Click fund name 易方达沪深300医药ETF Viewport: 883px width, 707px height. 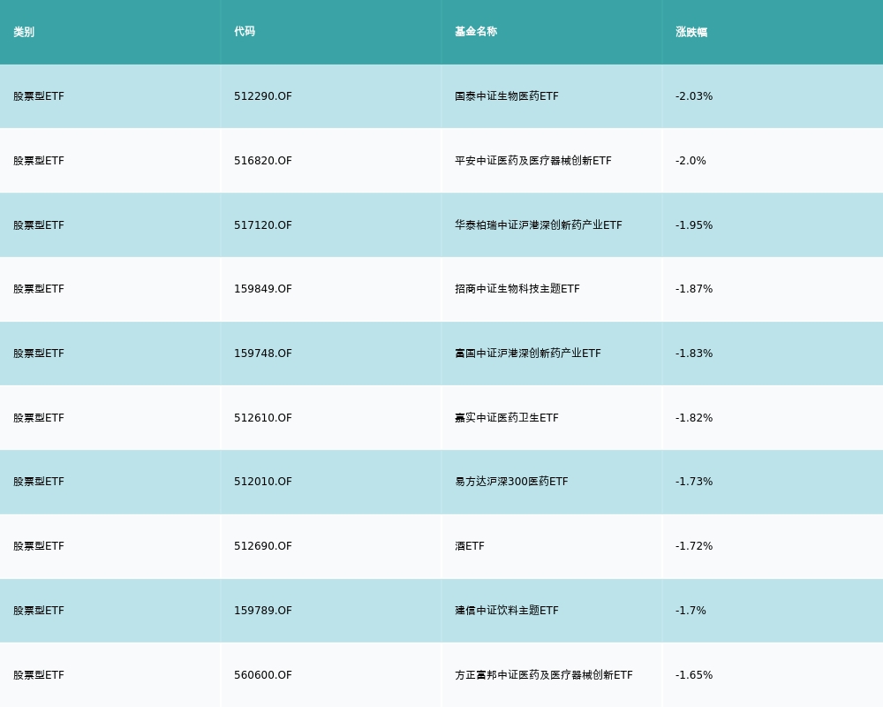pos(511,482)
